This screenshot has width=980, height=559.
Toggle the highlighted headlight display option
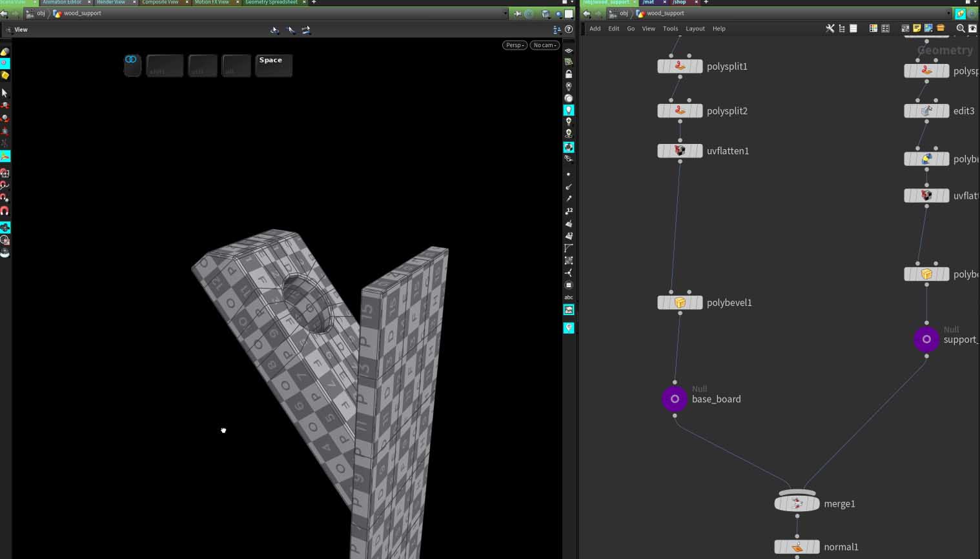(569, 110)
